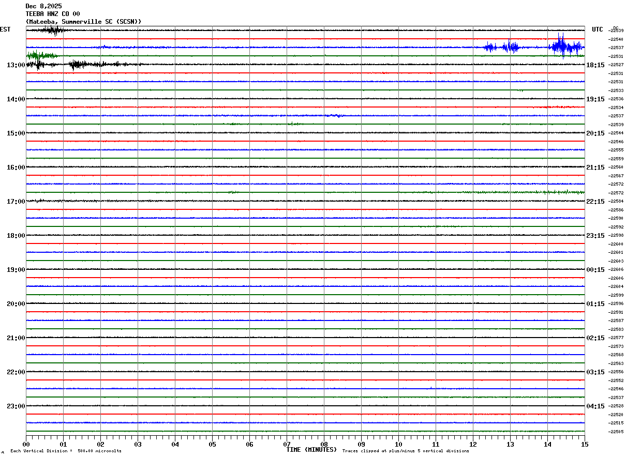This screenshot has width=626, height=458.
Task: Select the blue burst between minutes 12 and 13
Action: coord(502,48)
